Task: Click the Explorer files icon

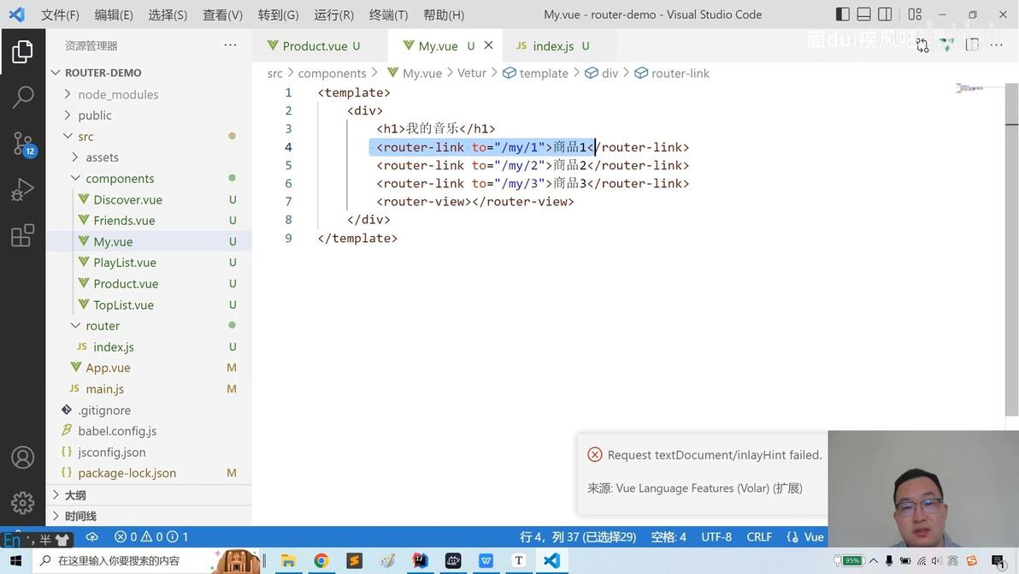Action: click(x=23, y=51)
